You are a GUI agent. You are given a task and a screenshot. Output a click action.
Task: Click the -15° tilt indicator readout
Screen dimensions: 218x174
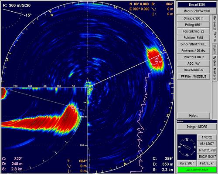(28, 15)
